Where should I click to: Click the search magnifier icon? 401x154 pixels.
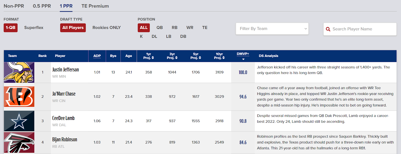[x=328, y=29]
